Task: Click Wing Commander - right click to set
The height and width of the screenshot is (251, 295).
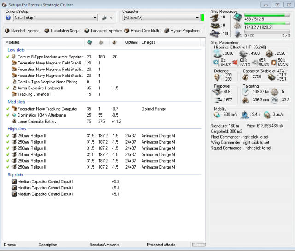Action: point(240,142)
